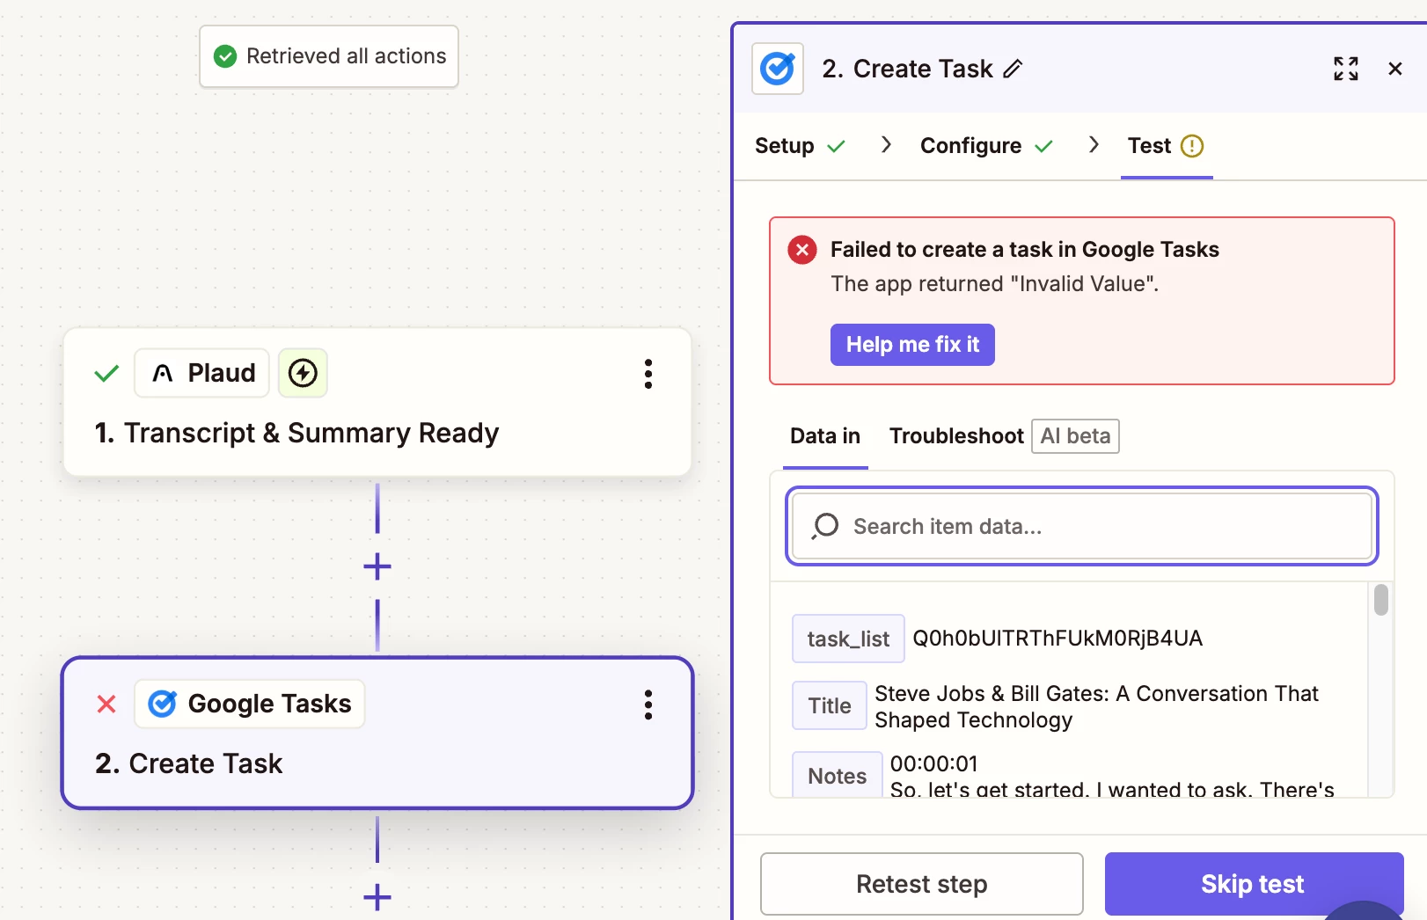Select the step 2 Create Task card
Image resolution: width=1427 pixels, height=920 pixels.
tap(377, 733)
